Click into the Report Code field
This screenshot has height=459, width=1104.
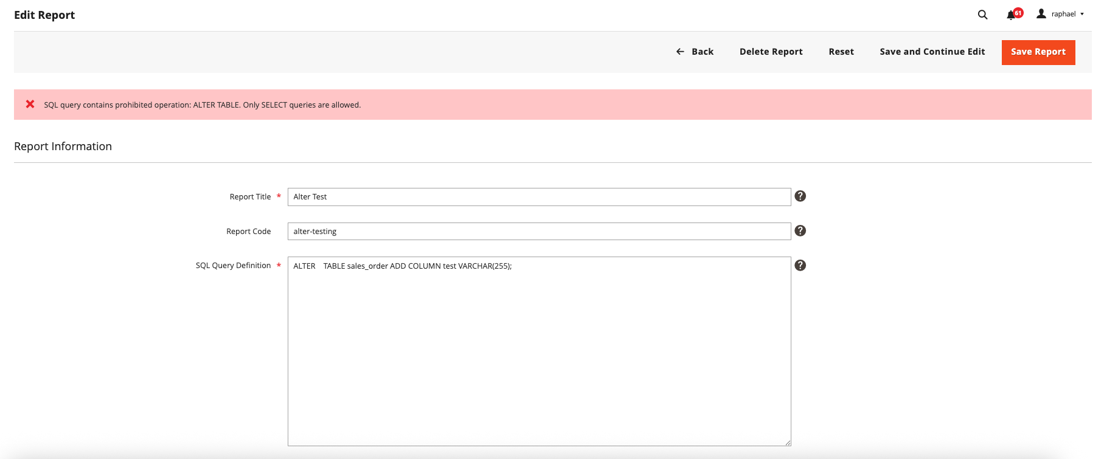pyautogui.click(x=539, y=232)
